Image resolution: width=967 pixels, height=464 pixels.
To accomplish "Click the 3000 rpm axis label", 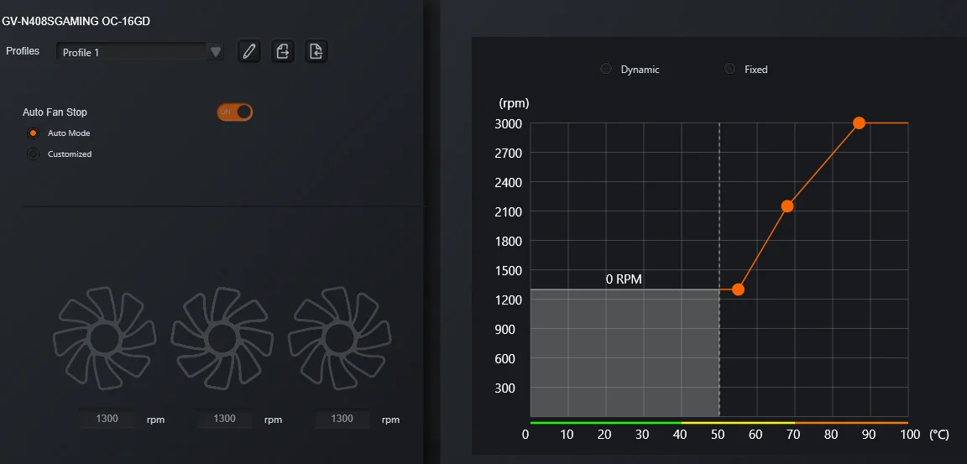I will point(508,123).
